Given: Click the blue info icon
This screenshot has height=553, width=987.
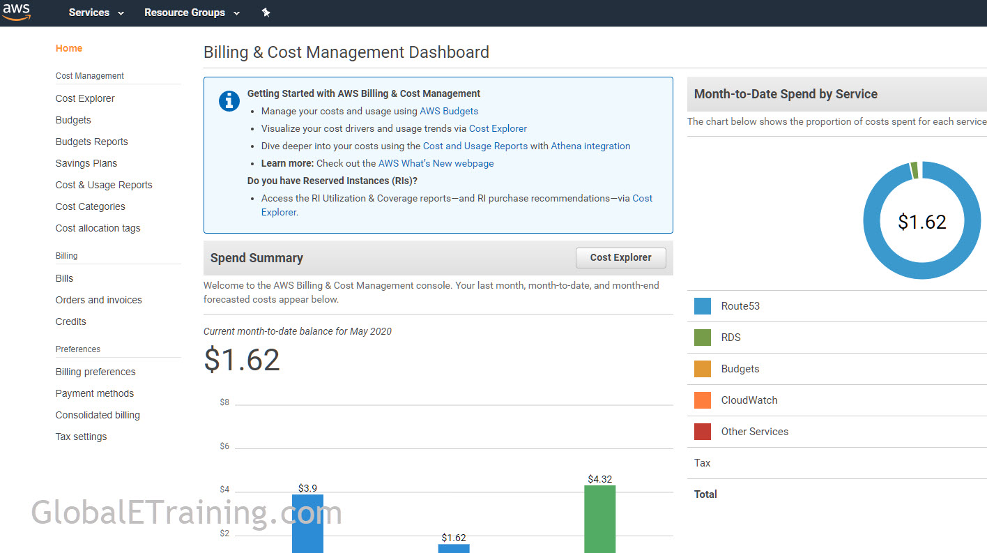Looking at the screenshot, I should tap(229, 101).
